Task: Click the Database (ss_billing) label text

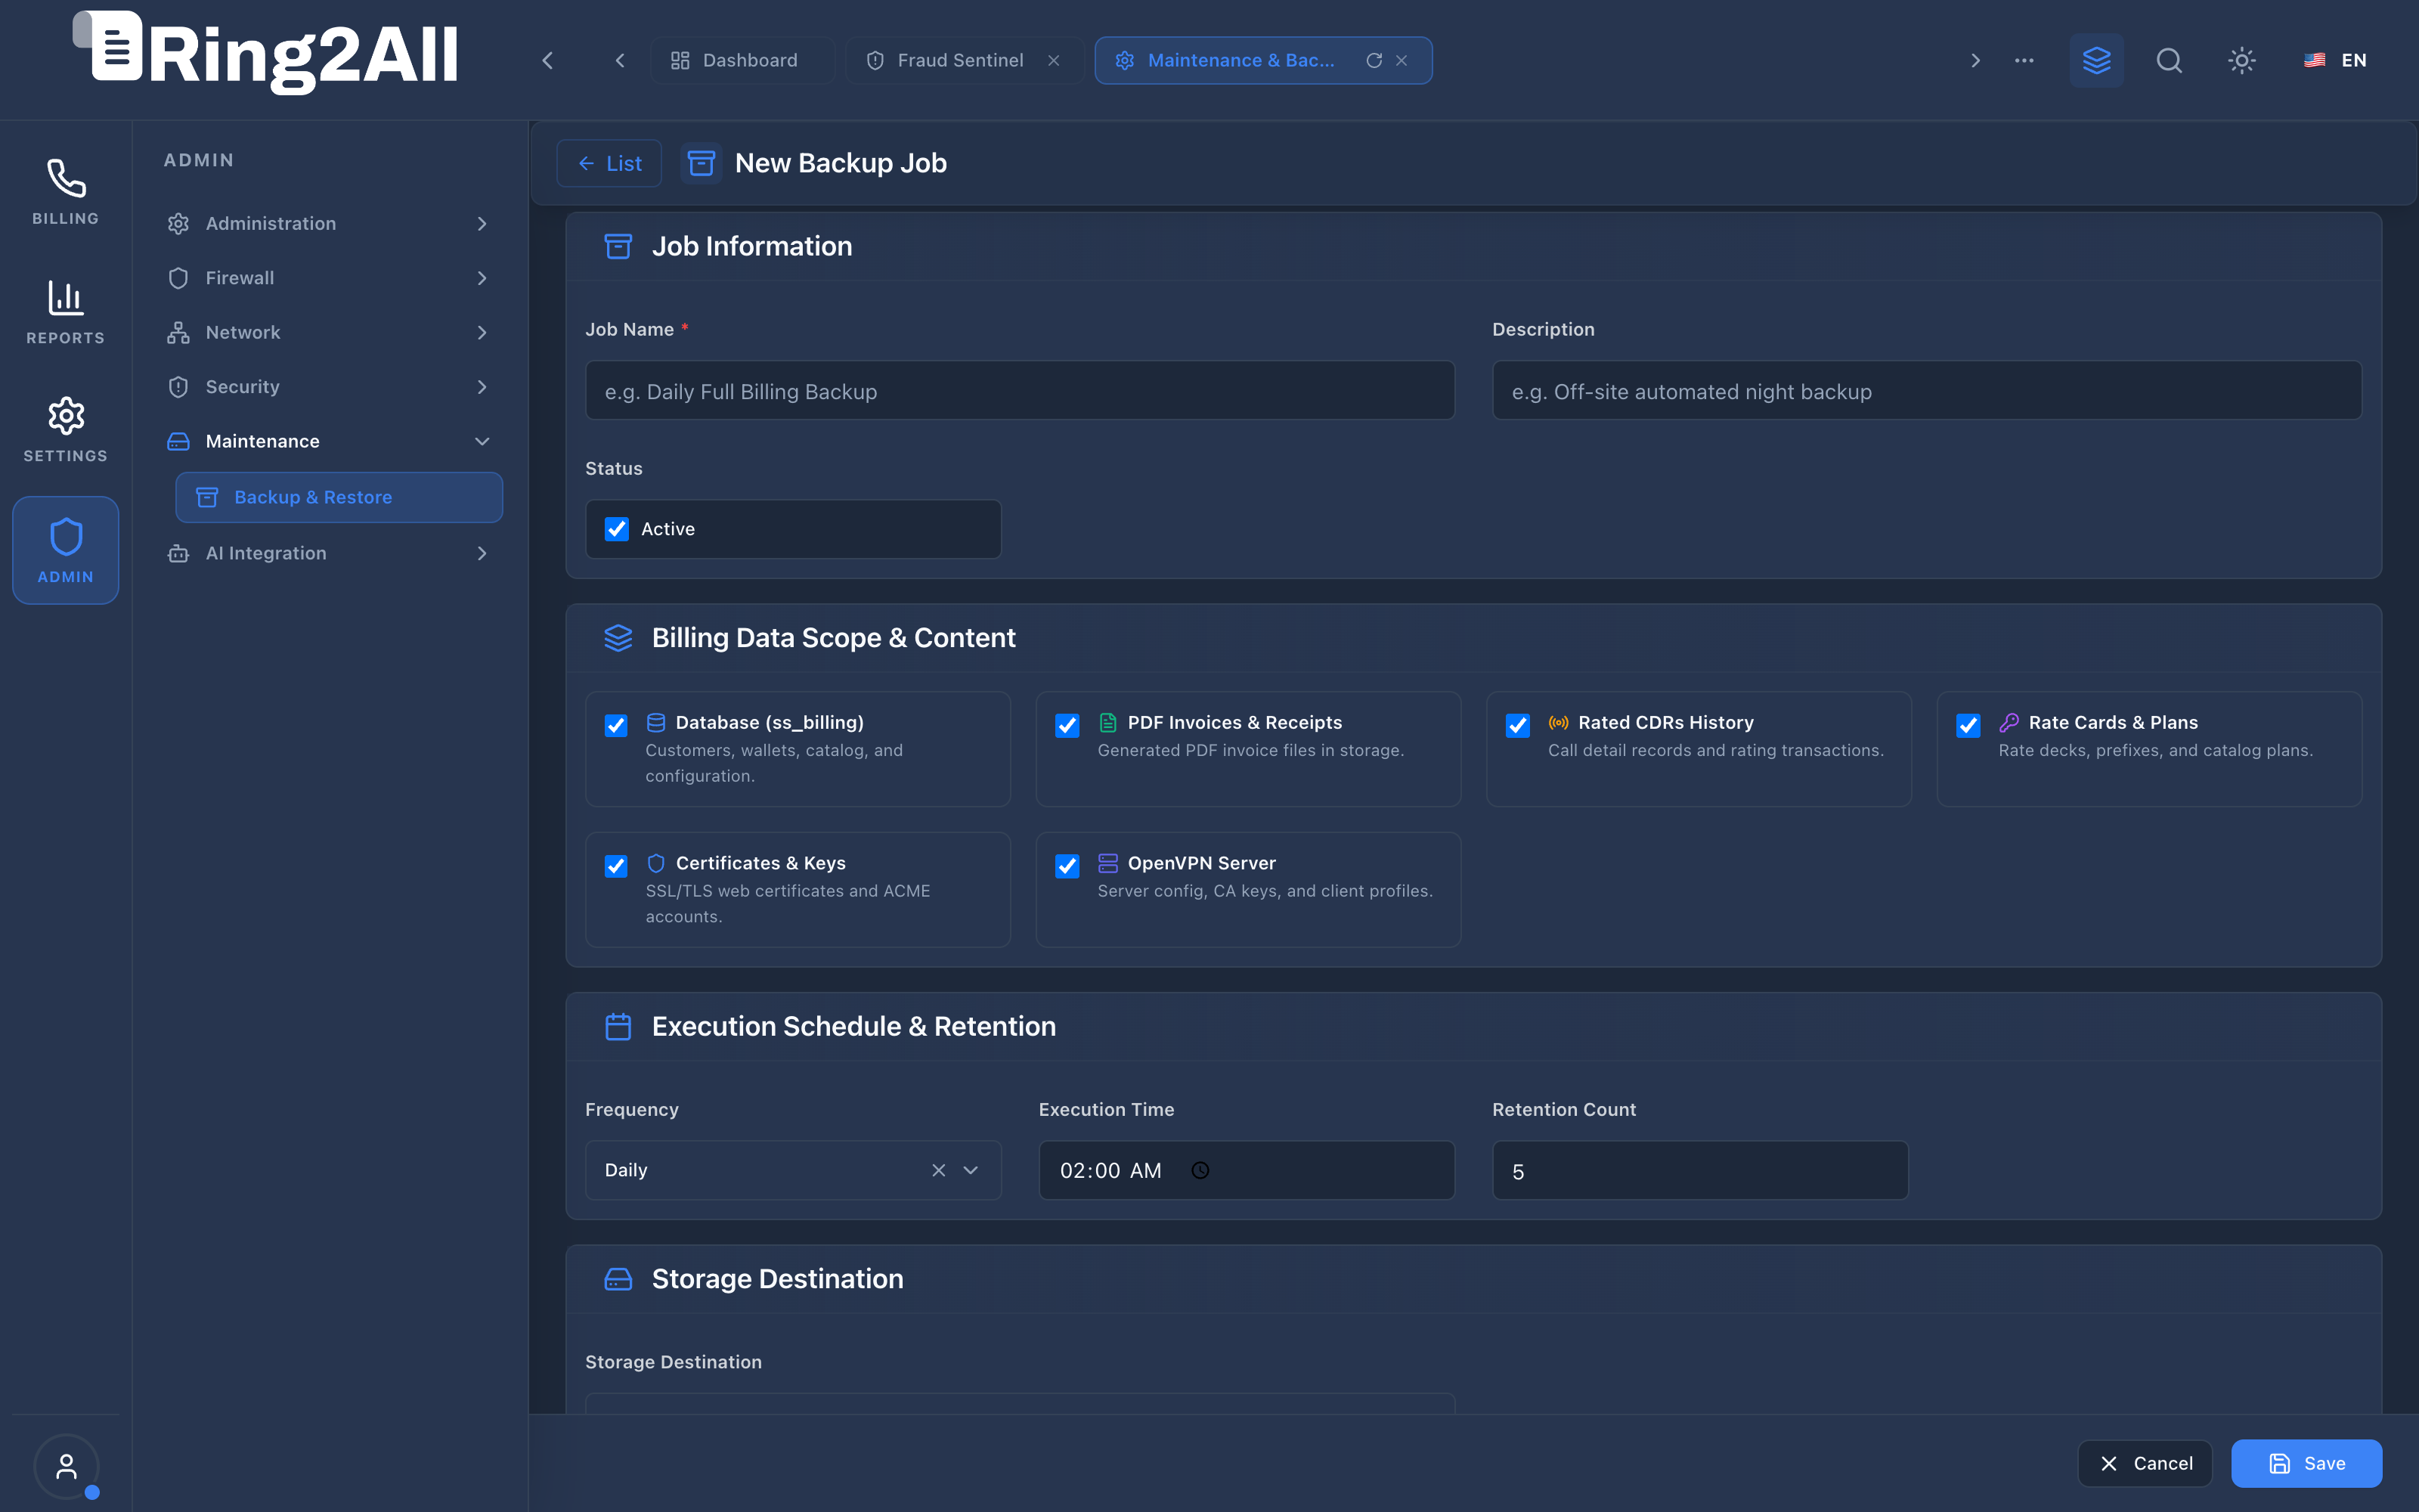Action: point(770,722)
